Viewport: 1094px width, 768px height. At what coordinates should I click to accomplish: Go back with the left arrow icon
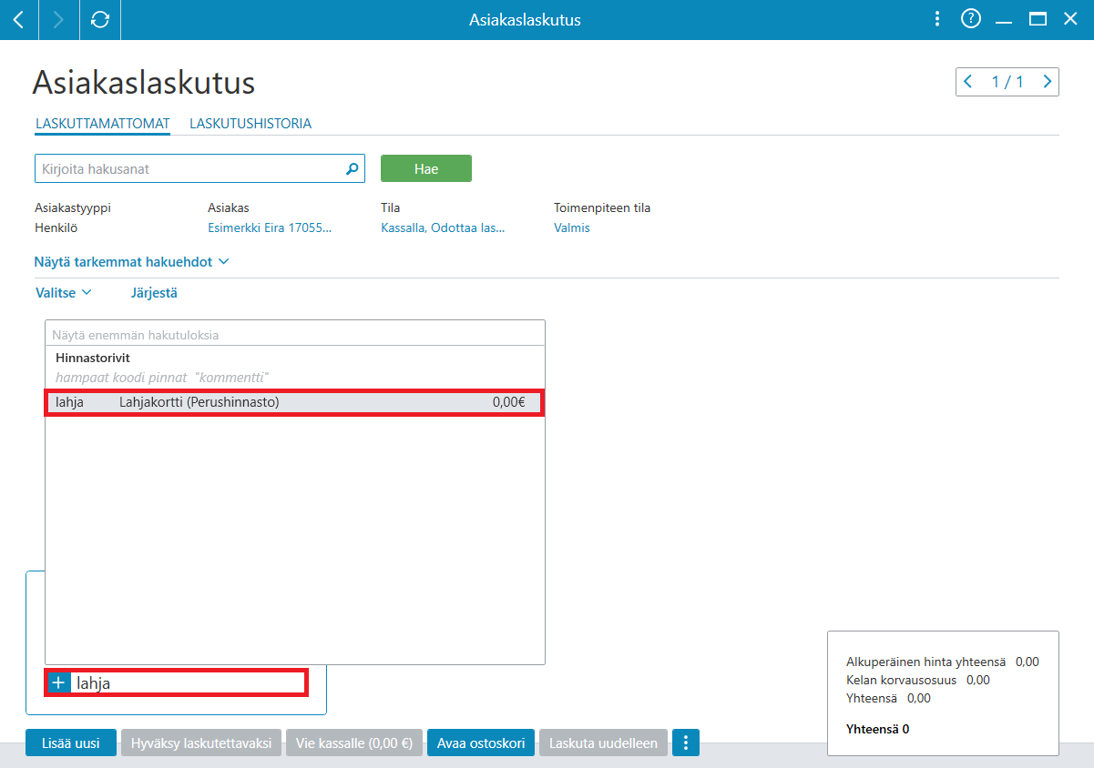click(19, 19)
